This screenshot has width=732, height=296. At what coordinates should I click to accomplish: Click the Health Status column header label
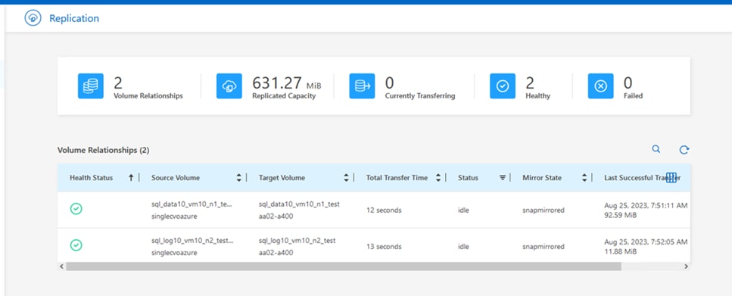tap(91, 178)
